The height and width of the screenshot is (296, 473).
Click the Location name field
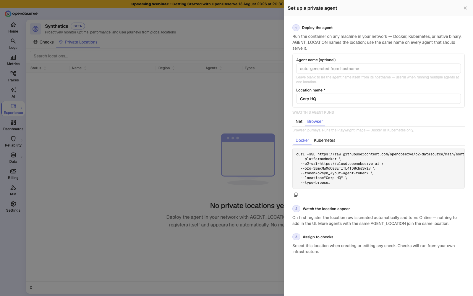[x=378, y=99]
